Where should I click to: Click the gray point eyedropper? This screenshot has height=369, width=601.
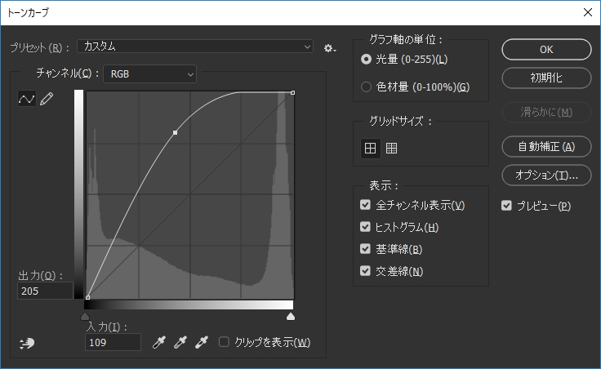click(180, 342)
